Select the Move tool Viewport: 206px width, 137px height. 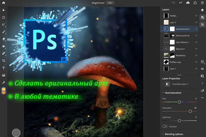coord(3,10)
